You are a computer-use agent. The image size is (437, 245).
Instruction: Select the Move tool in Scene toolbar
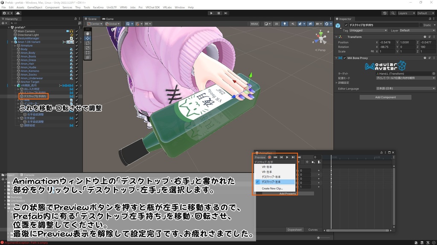coord(88,38)
